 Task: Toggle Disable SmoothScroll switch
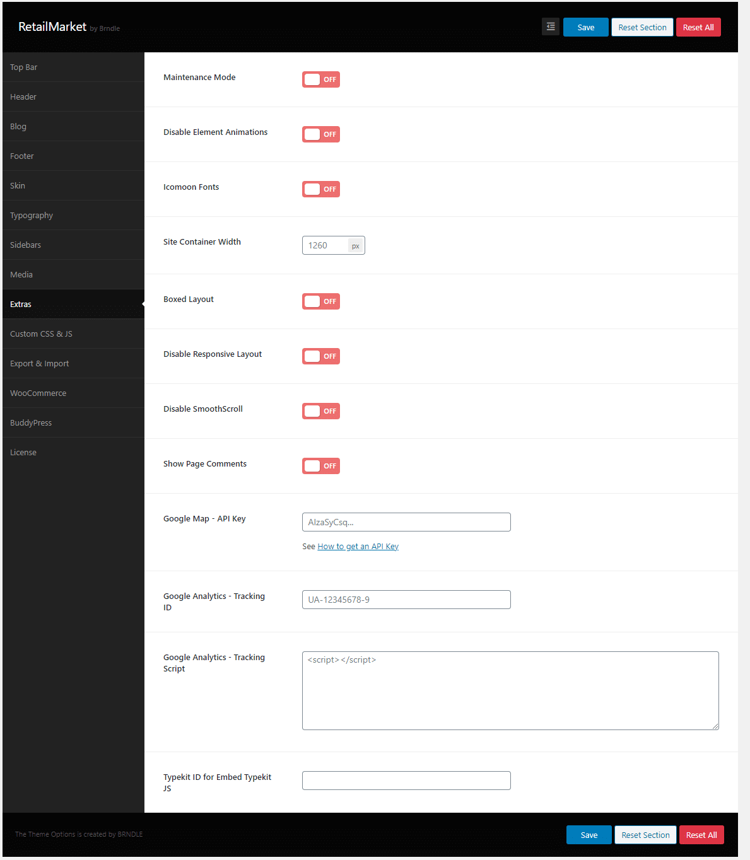[321, 411]
